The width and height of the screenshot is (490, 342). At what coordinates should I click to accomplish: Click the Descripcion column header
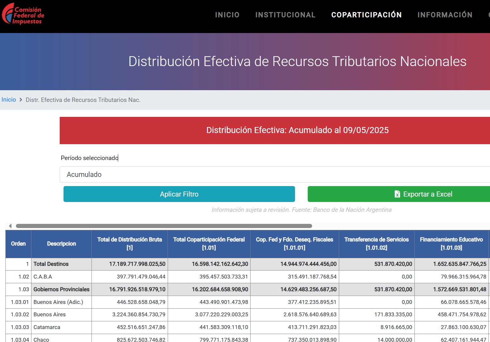pyautogui.click(x=61, y=244)
